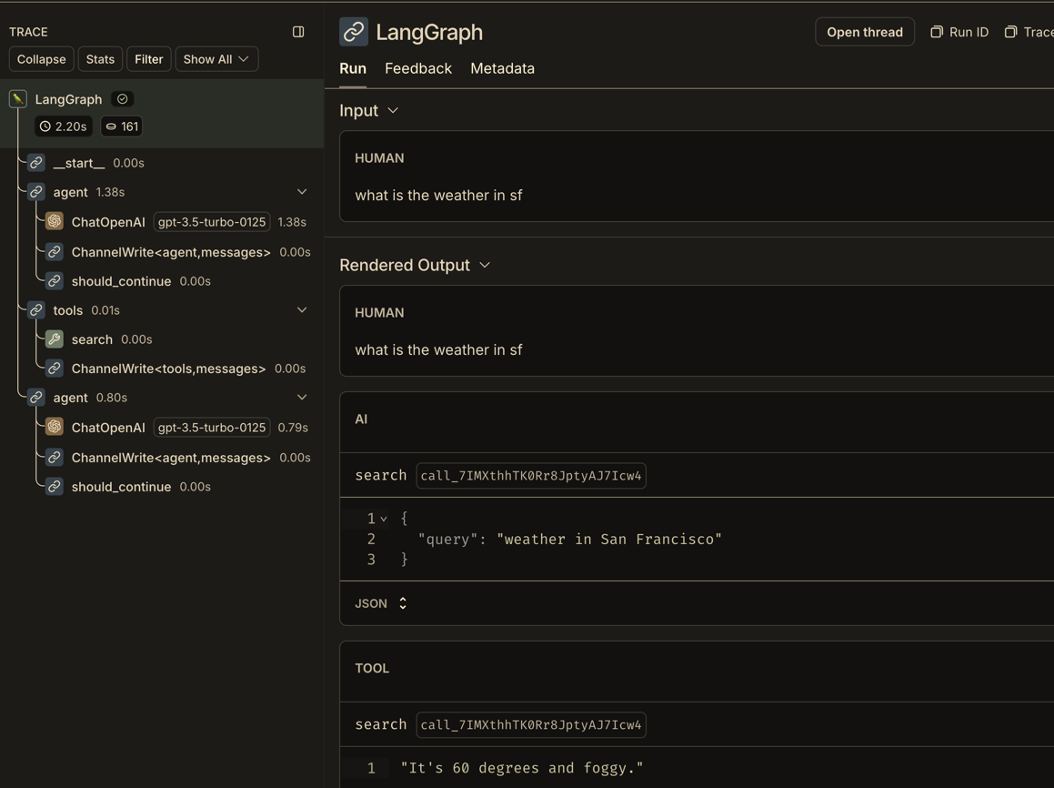Viewport: 1054px width, 788px height.
Task: Click the OpenAI icon of 1.38s ChatOpenAI
Action: point(55,221)
